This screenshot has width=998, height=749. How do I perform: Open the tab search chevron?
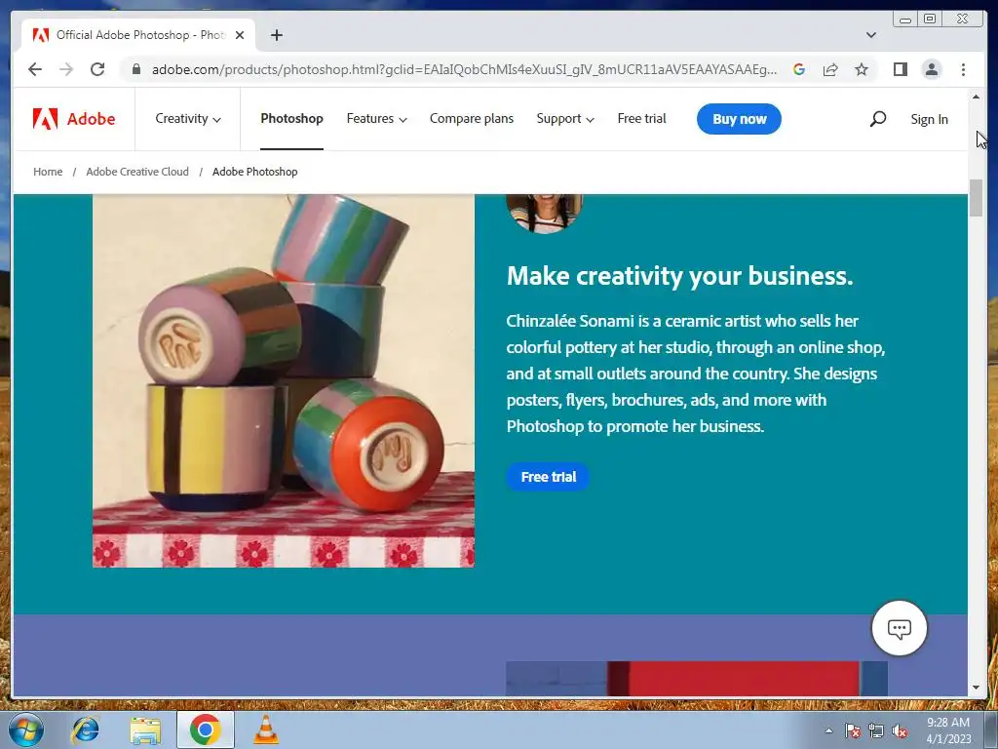pos(871,35)
